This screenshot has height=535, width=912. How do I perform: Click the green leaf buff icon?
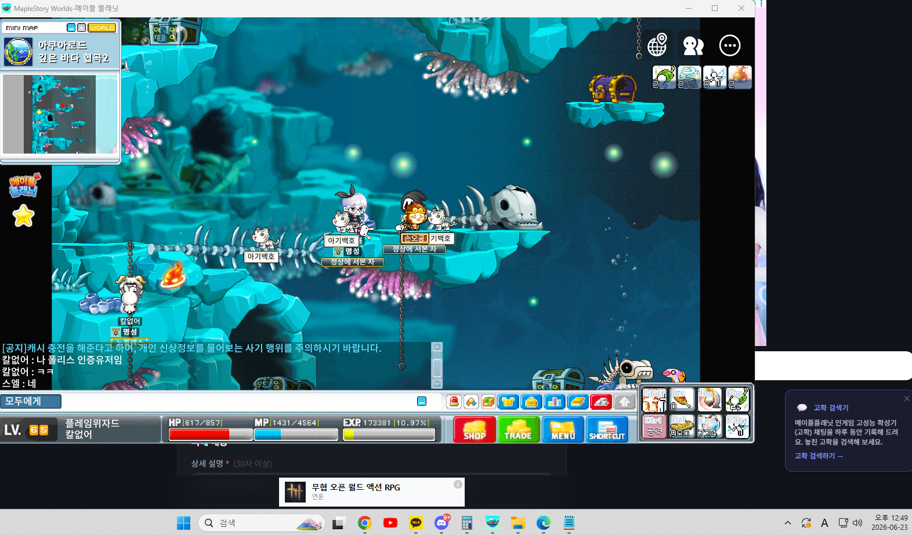(664, 77)
